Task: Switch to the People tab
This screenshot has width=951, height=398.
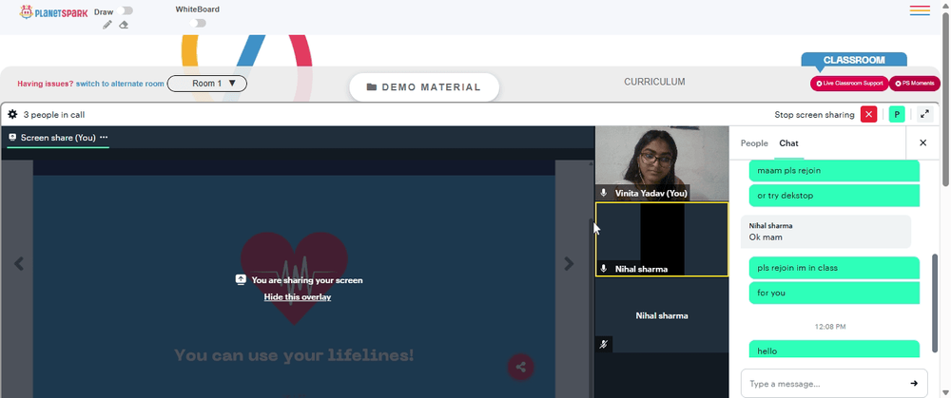Action: (754, 143)
